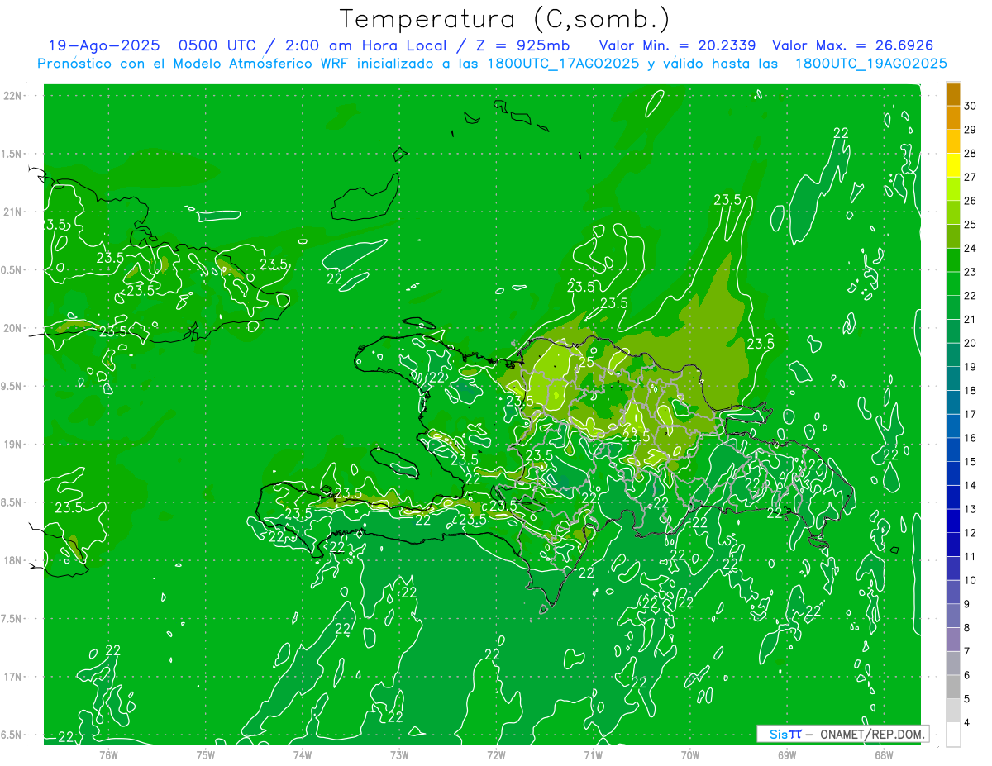Image resolution: width=992 pixels, height=766 pixels.
Task: Click the lime swatch between labels 26 and 27
Action: click(953, 188)
